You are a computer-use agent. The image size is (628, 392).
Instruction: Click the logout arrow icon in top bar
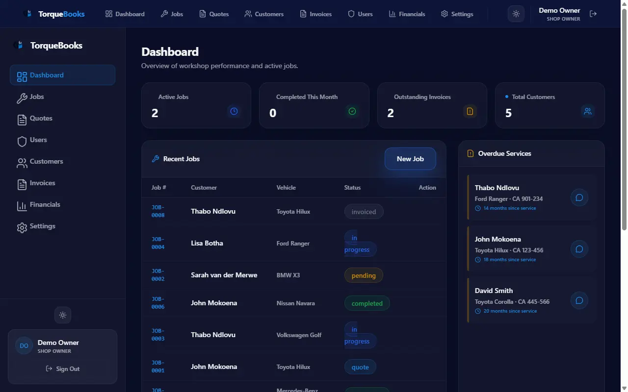[593, 14]
